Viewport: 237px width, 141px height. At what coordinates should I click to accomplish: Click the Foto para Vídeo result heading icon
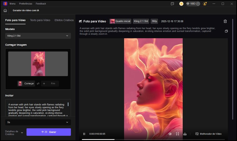pyautogui.click(x=80, y=21)
